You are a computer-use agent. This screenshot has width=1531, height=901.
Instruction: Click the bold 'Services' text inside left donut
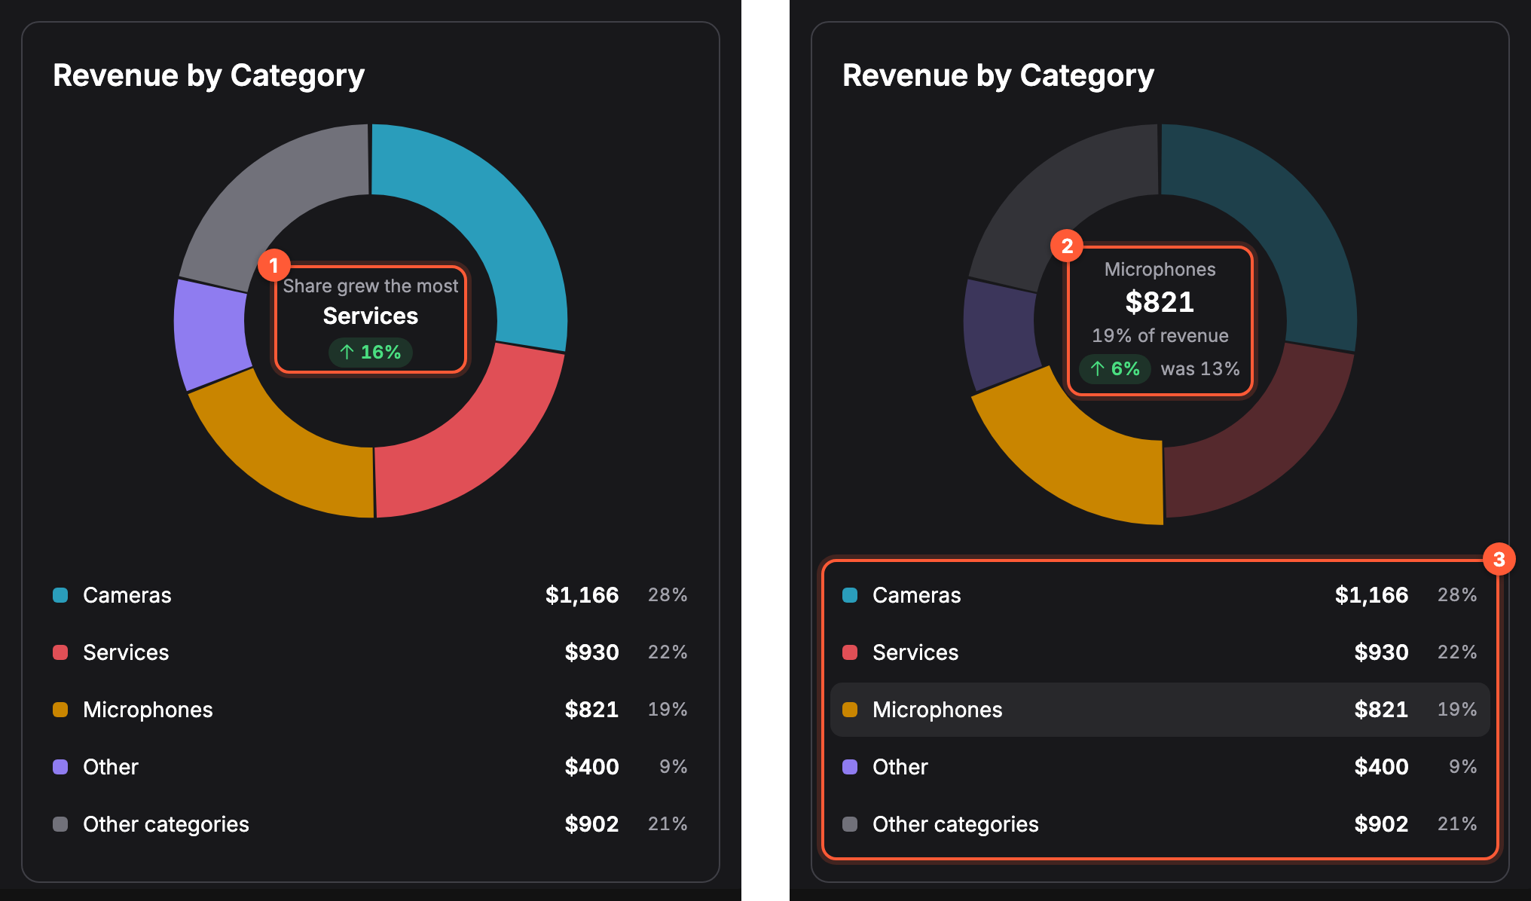(371, 316)
